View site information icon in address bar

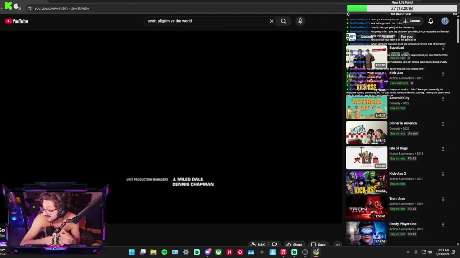point(30,8)
